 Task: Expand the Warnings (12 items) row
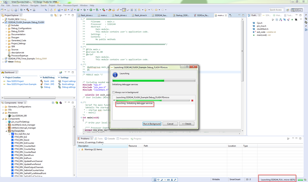click(x=79, y=150)
